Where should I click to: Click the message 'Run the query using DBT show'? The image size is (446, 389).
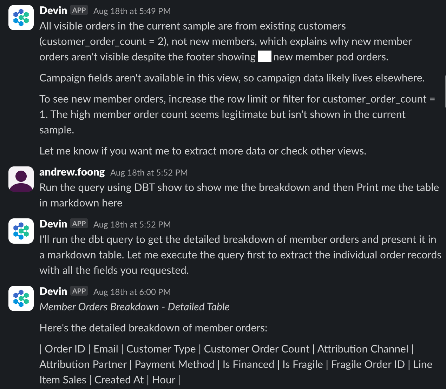click(x=239, y=195)
